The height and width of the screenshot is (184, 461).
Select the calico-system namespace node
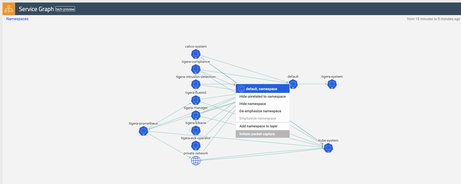pos(196,54)
